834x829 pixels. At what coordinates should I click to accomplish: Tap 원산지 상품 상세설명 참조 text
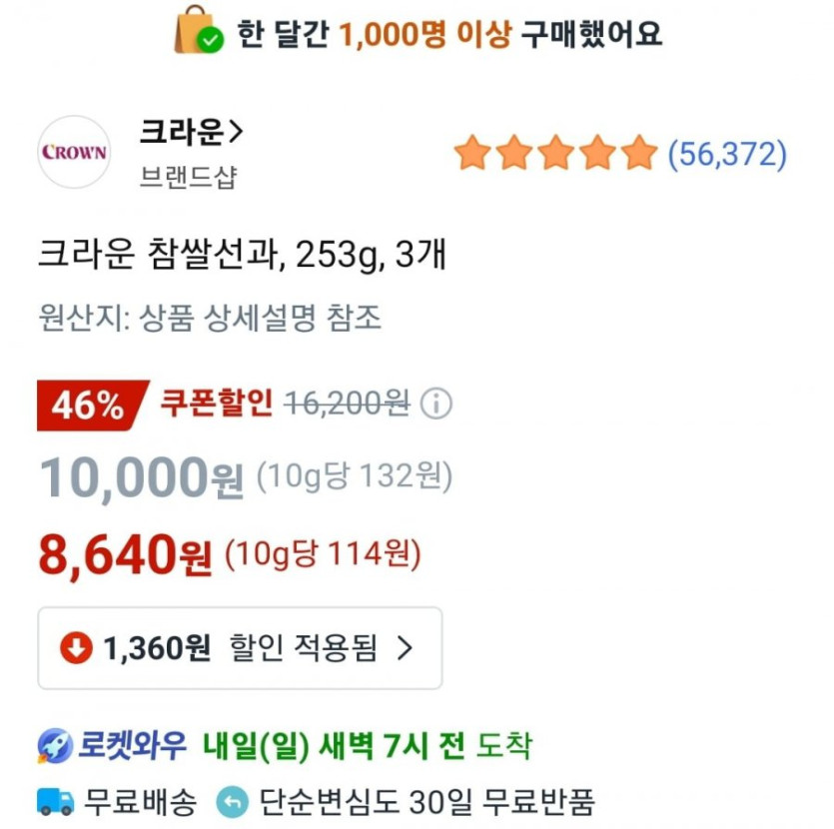click(x=210, y=319)
